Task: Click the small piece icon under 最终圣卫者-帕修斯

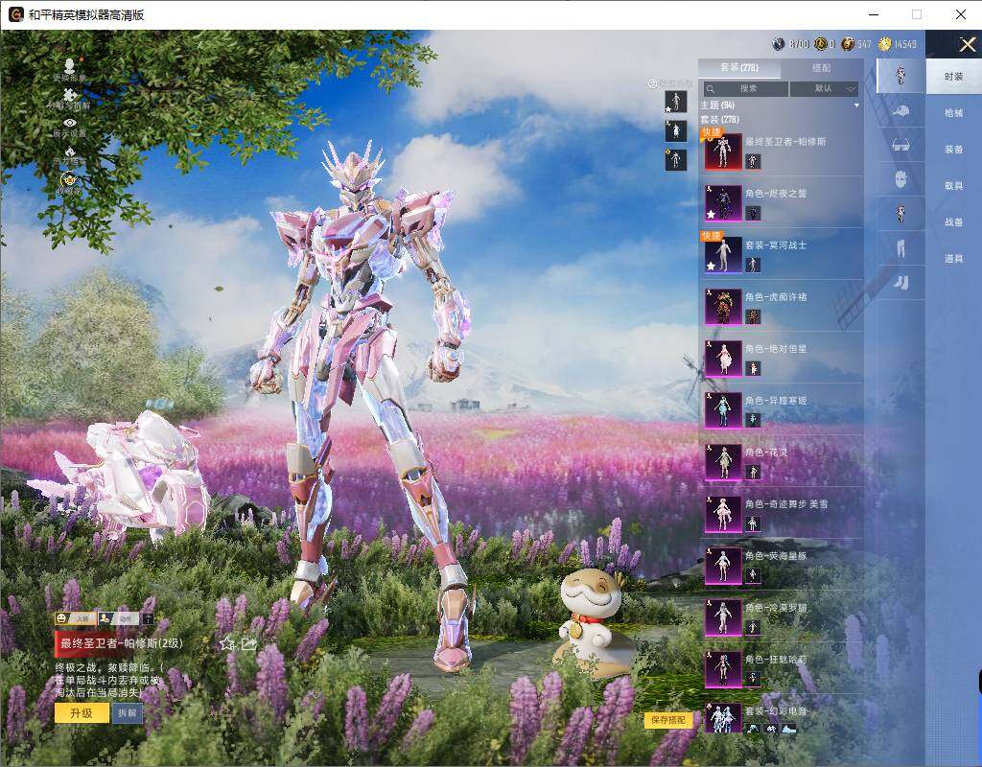Action: [753, 161]
